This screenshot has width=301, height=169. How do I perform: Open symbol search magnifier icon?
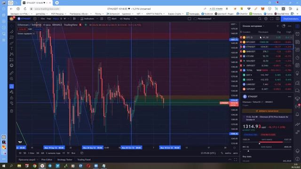point(260,19)
